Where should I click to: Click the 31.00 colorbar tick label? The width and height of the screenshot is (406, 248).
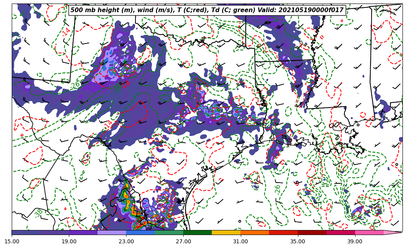point(240,241)
